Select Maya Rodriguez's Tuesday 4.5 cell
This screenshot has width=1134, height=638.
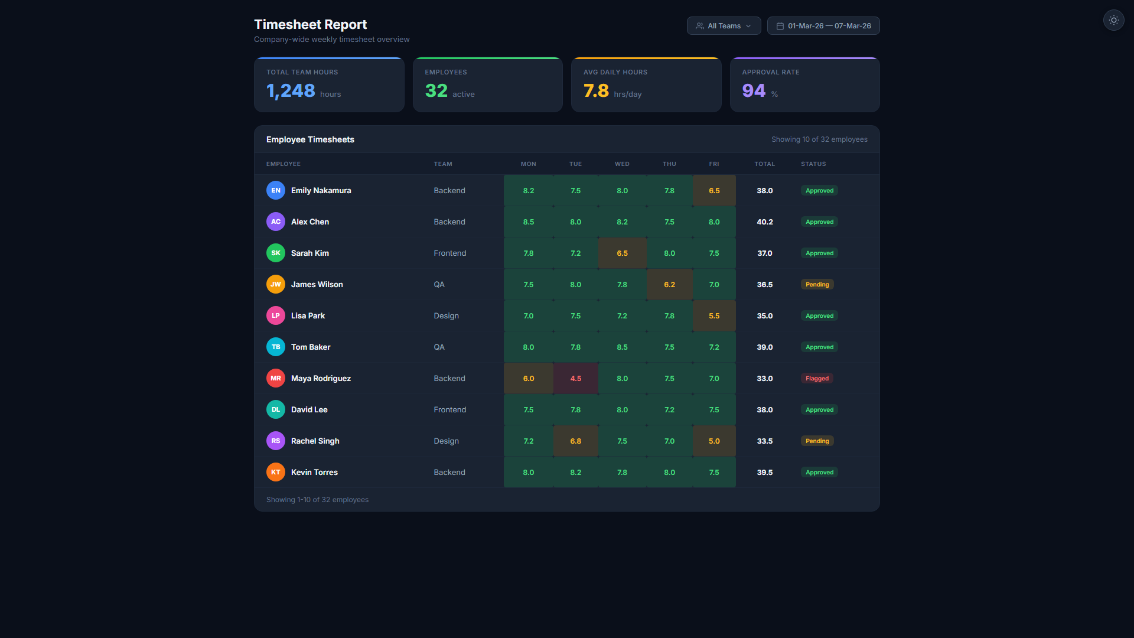[x=576, y=378]
